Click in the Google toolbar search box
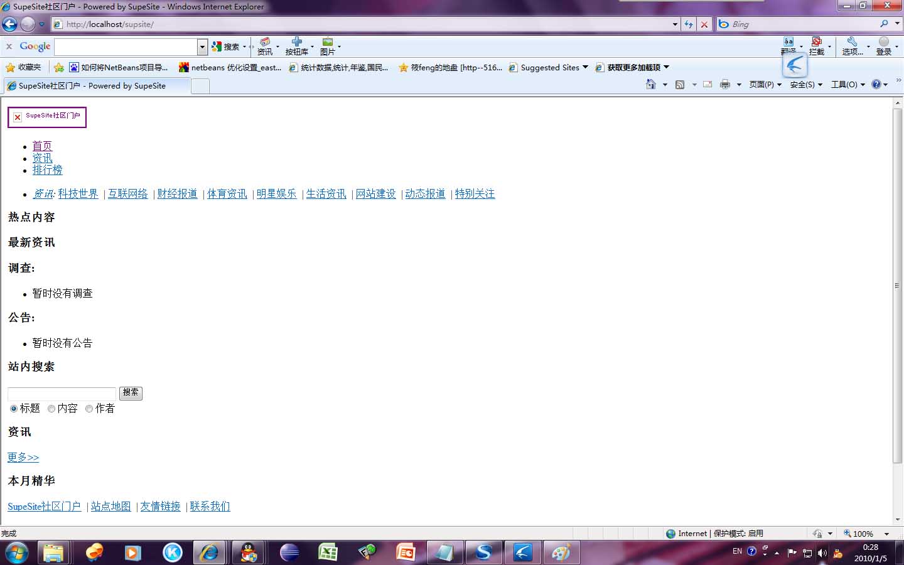This screenshot has height=565, width=904. pos(126,47)
